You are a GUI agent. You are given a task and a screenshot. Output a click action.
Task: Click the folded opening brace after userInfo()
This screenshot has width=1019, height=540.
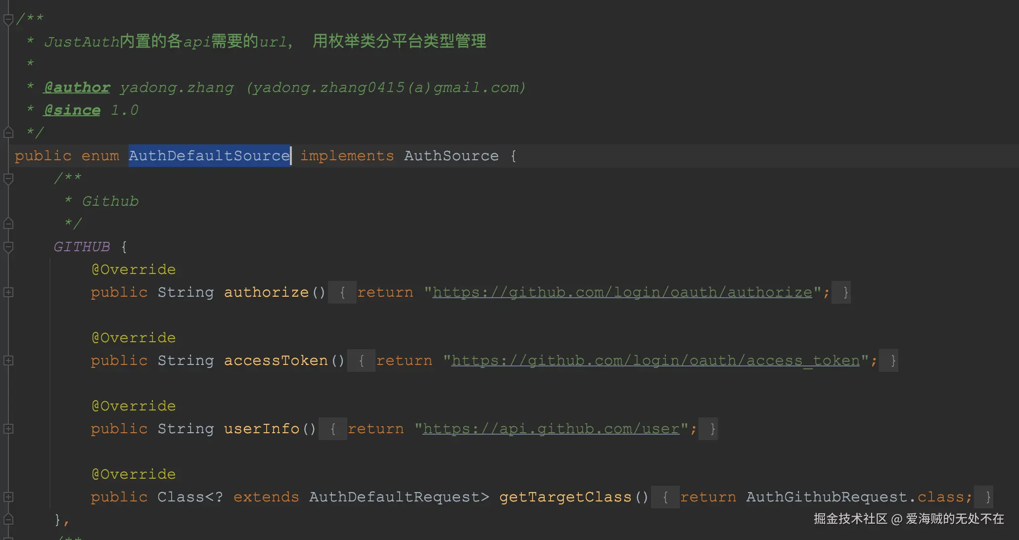(333, 429)
